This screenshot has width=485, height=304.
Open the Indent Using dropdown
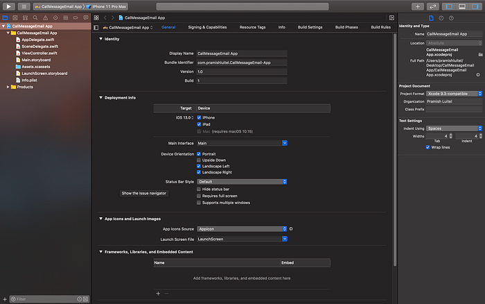pos(454,128)
